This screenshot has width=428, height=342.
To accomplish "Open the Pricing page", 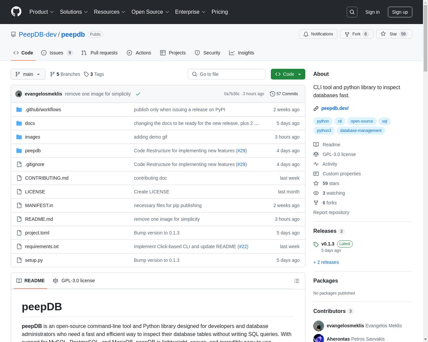I will pyautogui.click(x=220, y=12).
